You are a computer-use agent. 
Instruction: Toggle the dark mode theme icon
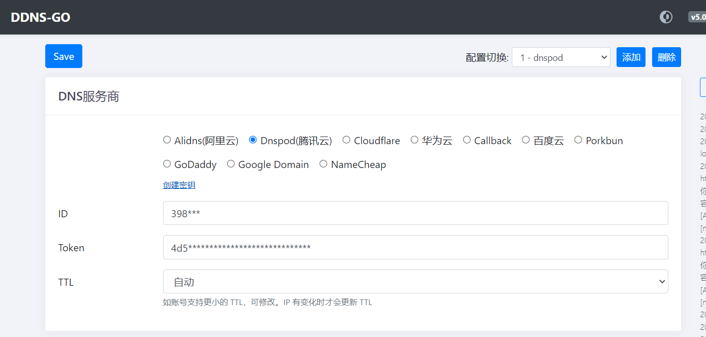[x=666, y=17]
